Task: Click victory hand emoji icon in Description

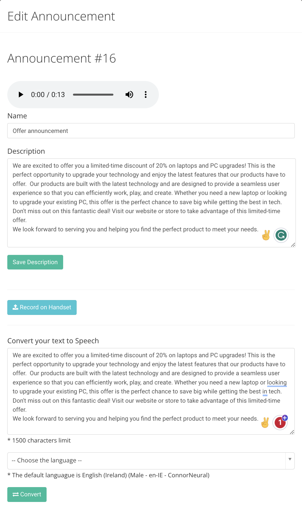Action: (x=266, y=235)
